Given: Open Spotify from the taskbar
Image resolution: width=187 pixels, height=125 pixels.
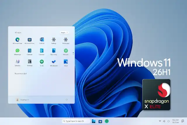Looking at the screenshot, I should click(x=107, y=121).
